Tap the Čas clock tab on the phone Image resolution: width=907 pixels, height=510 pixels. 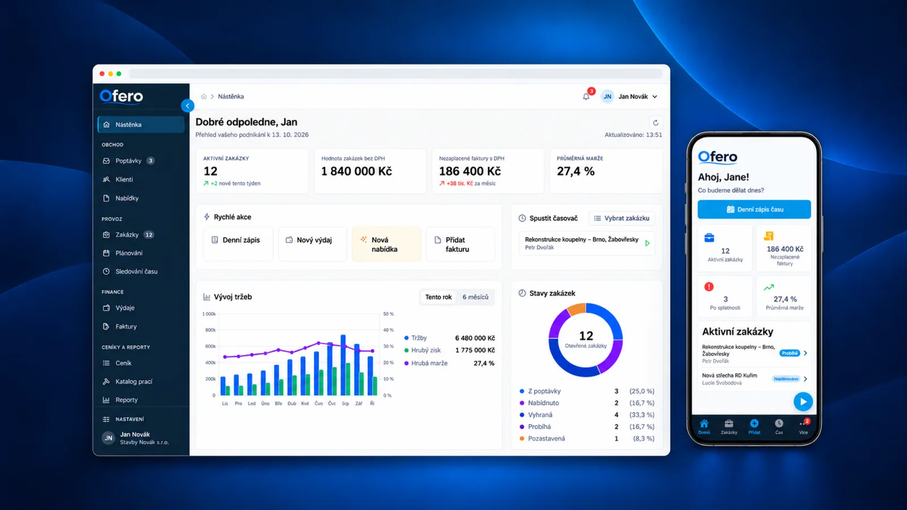[779, 427]
